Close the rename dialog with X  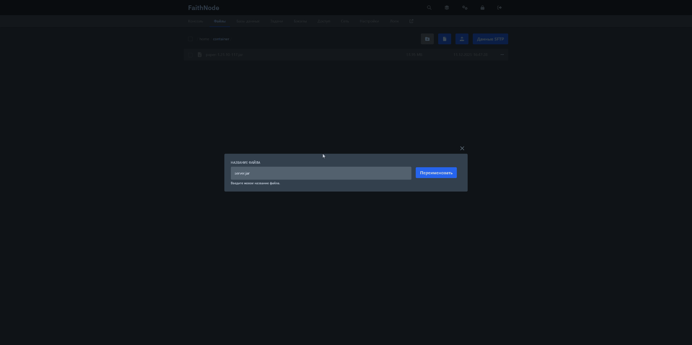pyautogui.click(x=462, y=148)
